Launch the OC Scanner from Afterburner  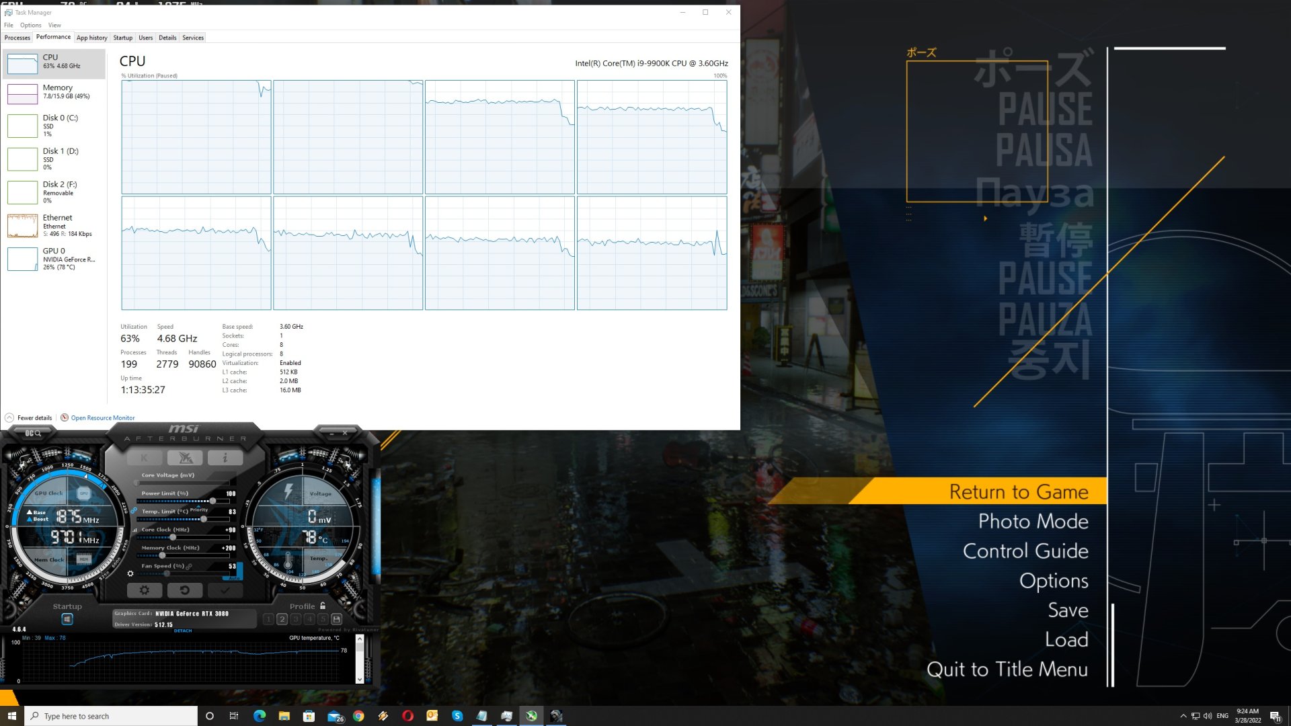point(32,434)
